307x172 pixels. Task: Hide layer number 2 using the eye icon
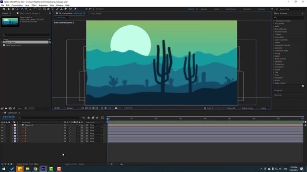point(2,128)
